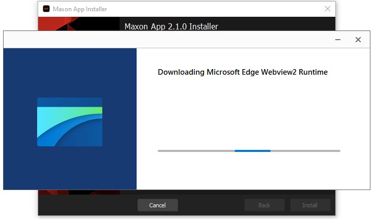Click the "Maxon App 2.1.0 Installer" header text
The image size is (375, 219).
tap(171, 26)
